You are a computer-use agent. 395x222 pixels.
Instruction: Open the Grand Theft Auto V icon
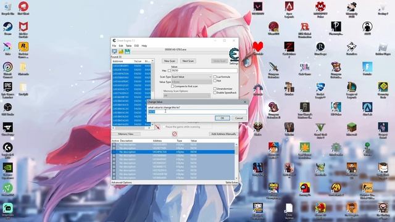320,128
